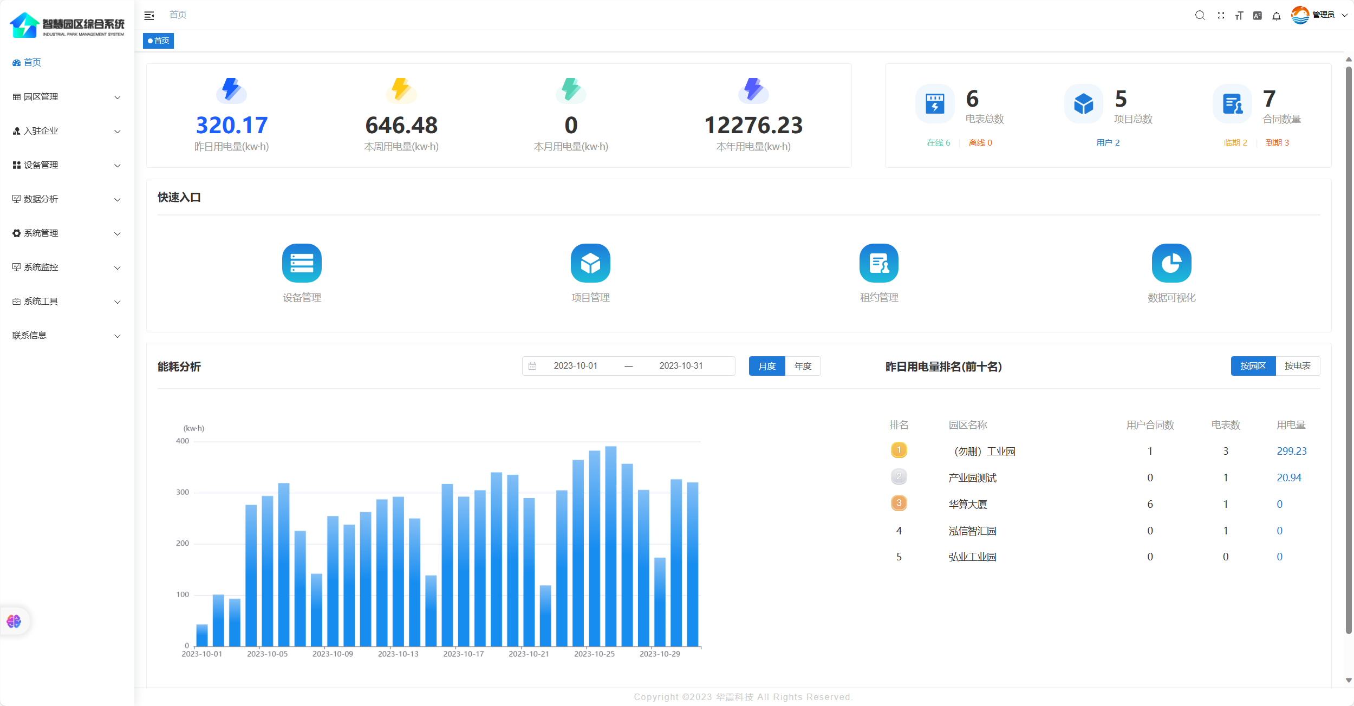Click the 离线 0 meter status link
Viewport: 1354px width, 706px height.
(980, 143)
